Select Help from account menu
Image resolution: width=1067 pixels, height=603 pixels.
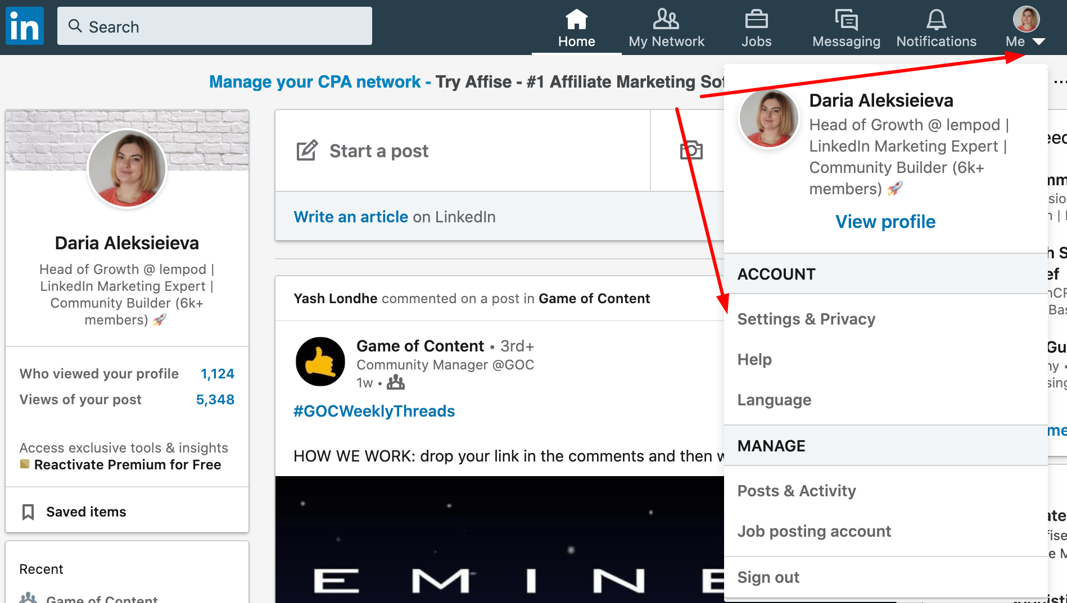click(754, 359)
